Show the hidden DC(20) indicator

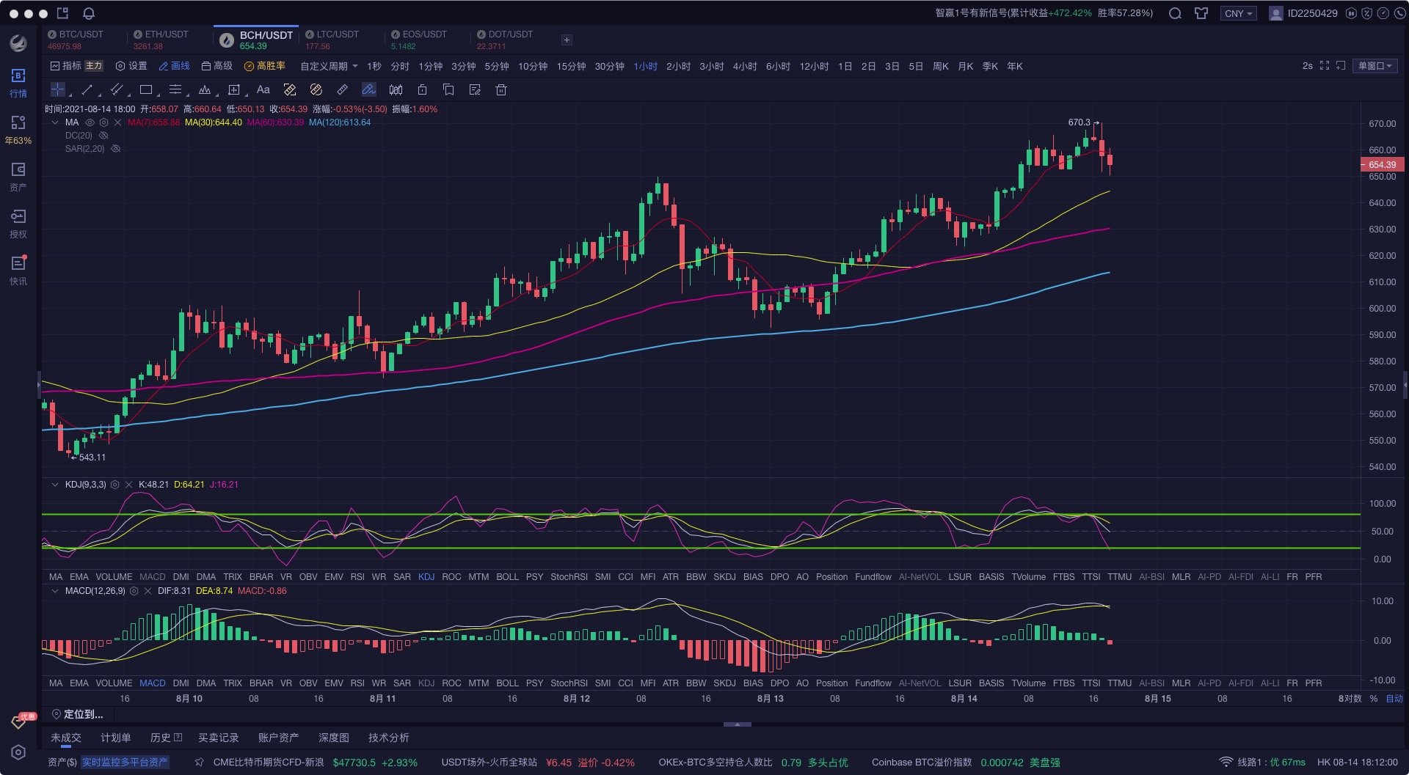103,136
